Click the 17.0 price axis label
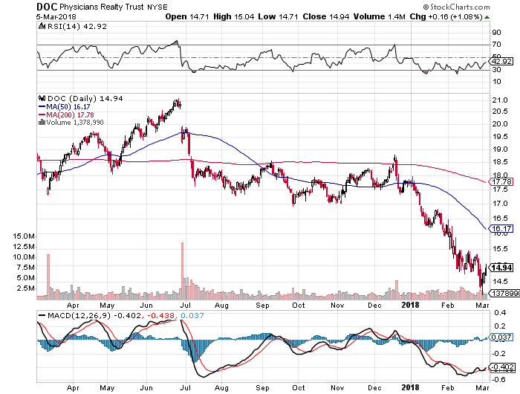 [x=500, y=203]
